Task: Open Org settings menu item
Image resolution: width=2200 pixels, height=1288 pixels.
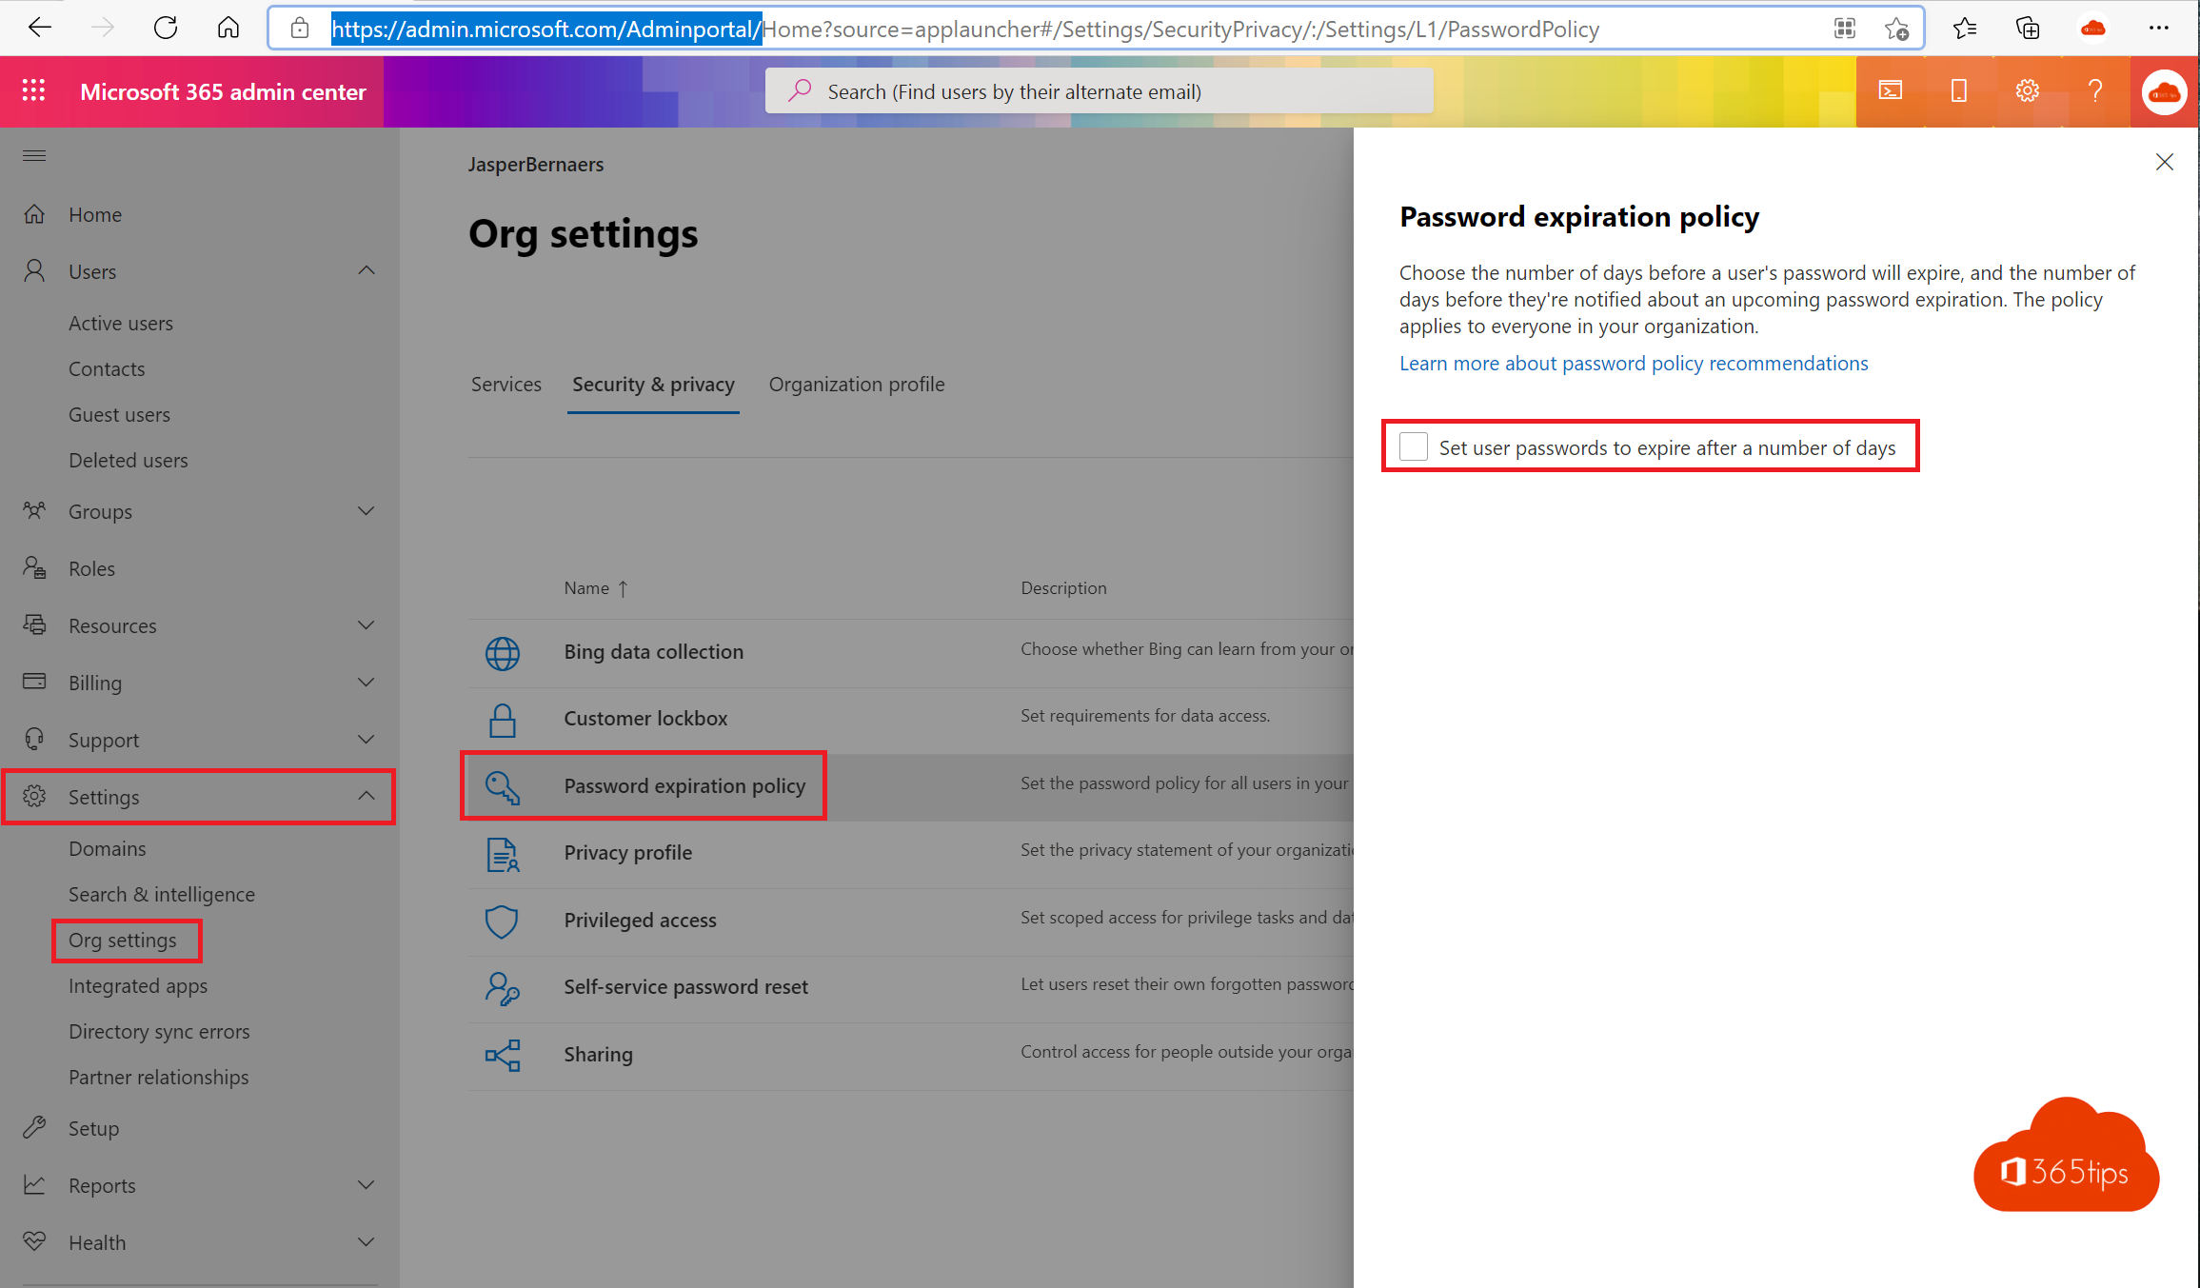Action: point(121,939)
